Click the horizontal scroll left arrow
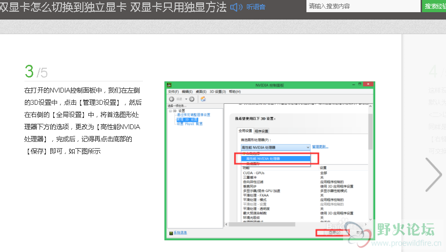 click(226, 224)
